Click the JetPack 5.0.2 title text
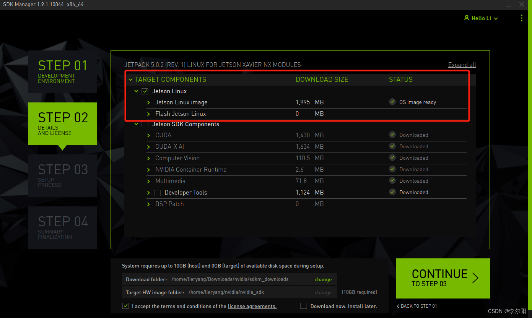The width and height of the screenshot is (532, 318). click(x=213, y=65)
